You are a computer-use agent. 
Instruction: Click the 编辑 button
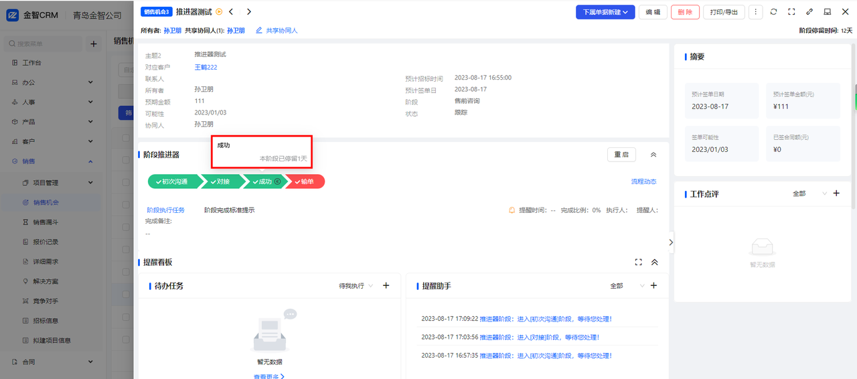(652, 12)
